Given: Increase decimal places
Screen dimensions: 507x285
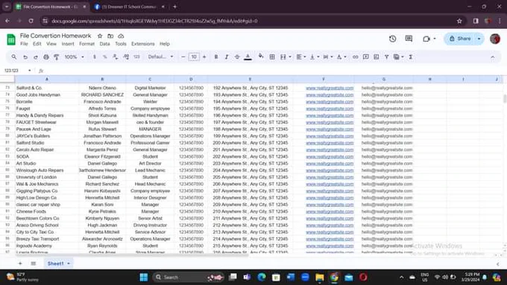Looking at the screenshot, I should [126, 57].
